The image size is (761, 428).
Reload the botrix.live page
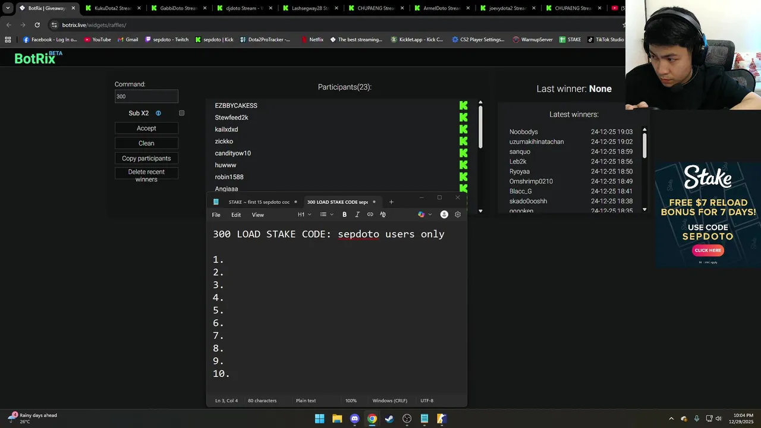tap(37, 25)
